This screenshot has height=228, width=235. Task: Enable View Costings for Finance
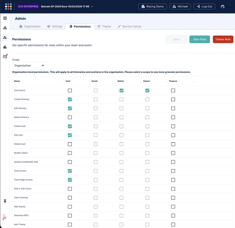173,198
